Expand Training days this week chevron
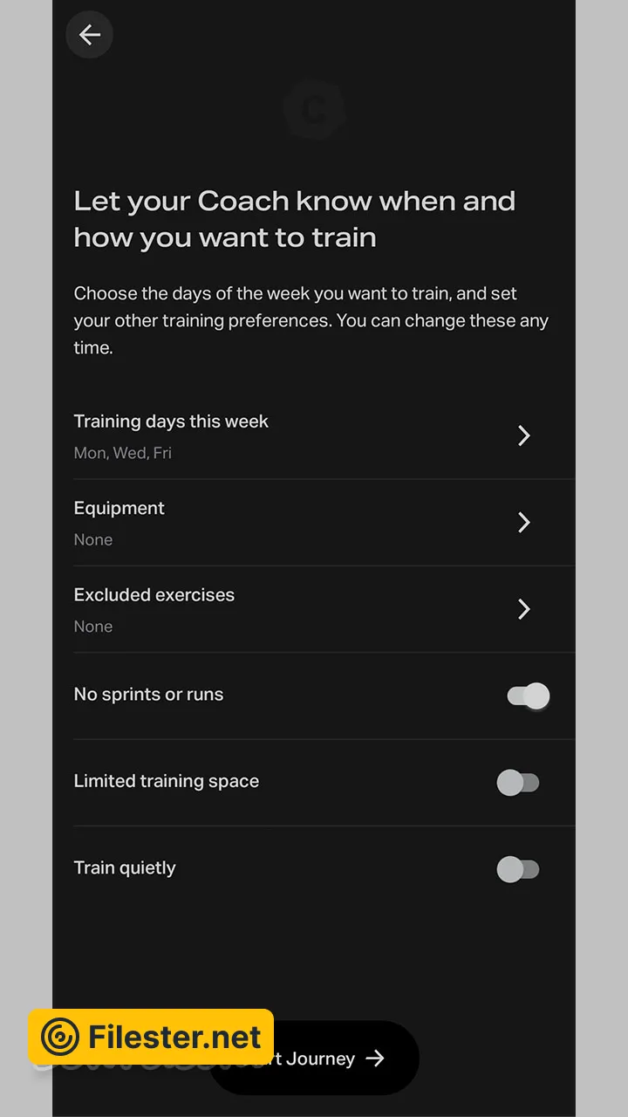 [x=524, y=435]
